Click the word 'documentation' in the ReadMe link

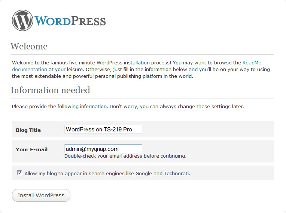click(x=30, y=70)
